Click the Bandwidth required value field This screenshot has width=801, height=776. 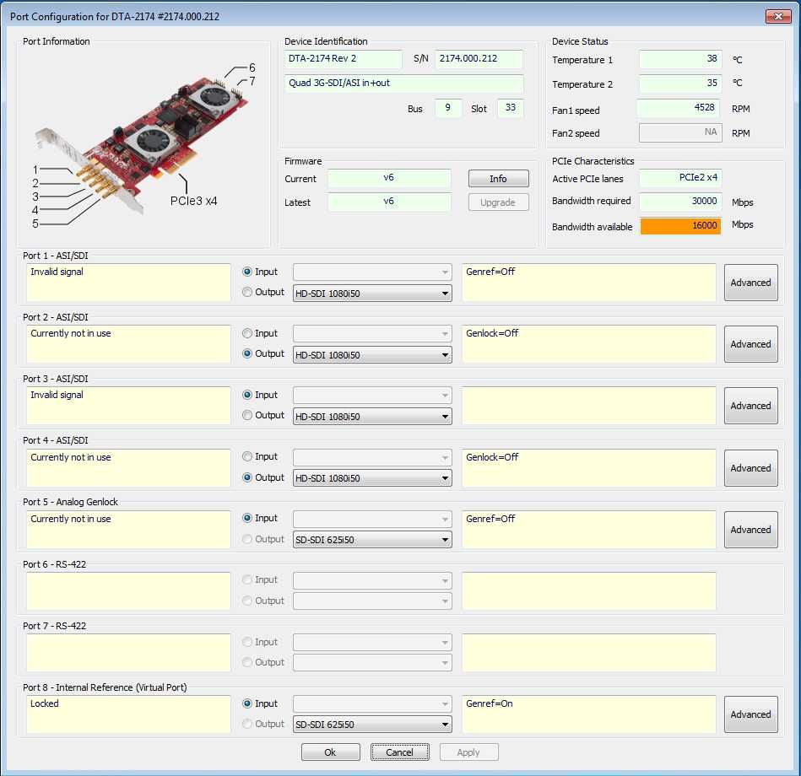(680, 201)
